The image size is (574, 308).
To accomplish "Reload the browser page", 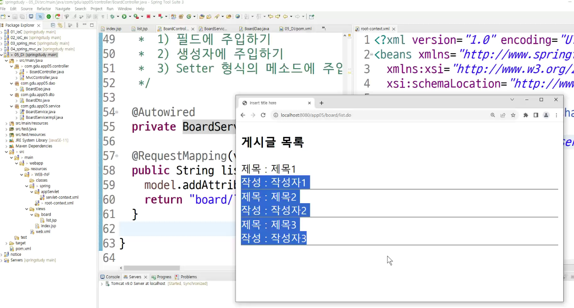I will point(263,115).
